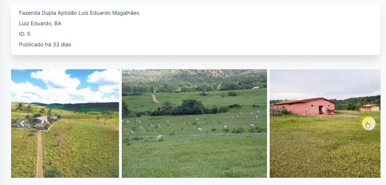The image size is (386, 185).
Task: Open the pink barn photo
Action: pos(325,123)
